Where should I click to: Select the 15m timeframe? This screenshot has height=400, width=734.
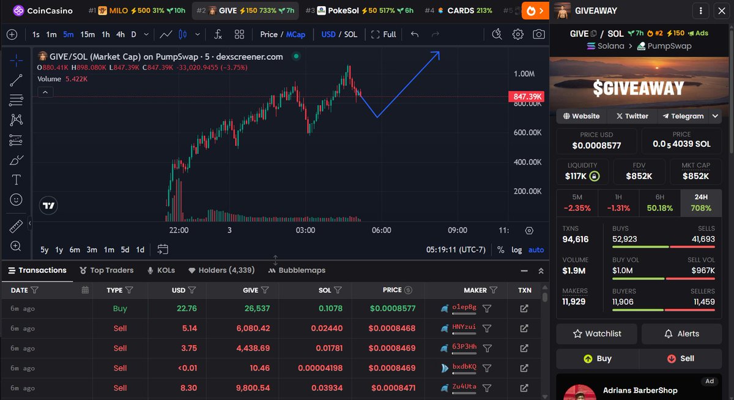click(x=87, y=34)
